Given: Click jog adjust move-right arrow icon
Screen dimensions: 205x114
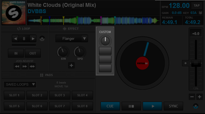Looking at the screenshot, I should pyautogui.click(x=25, y=66).
